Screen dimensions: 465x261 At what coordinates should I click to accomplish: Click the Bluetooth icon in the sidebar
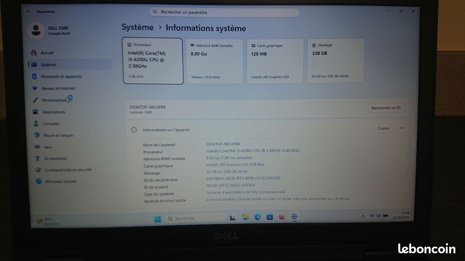(34, 76)
